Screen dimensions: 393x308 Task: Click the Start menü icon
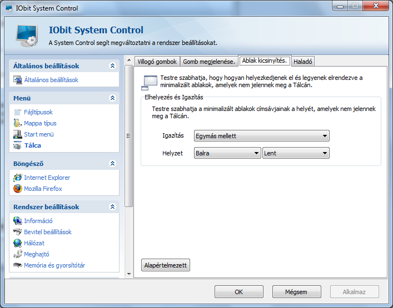click(x=18, y=134)
